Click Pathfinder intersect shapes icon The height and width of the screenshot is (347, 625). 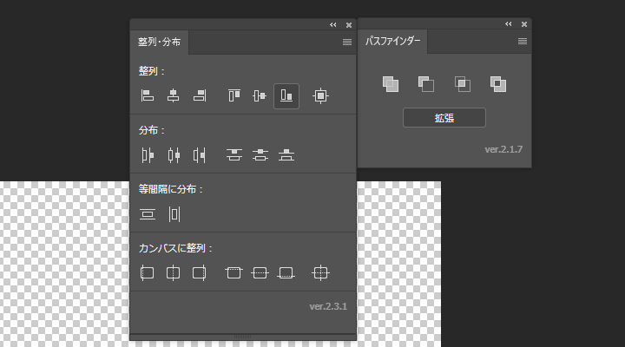pyautogui.click(x=463, y=83)
